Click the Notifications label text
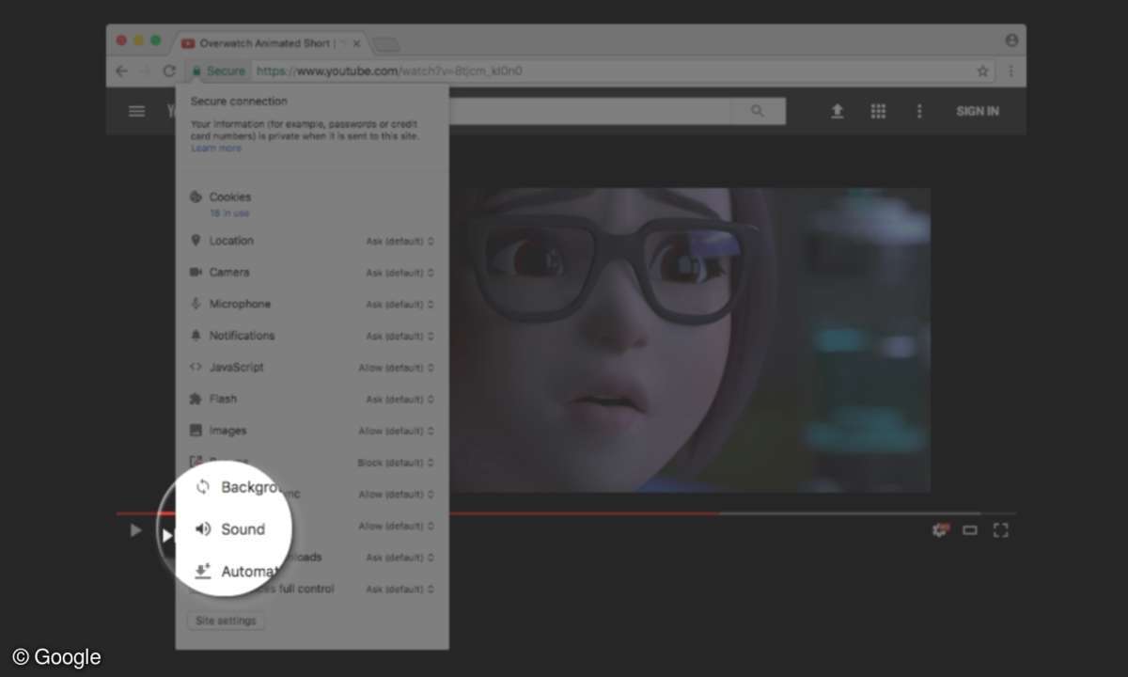 242,336
